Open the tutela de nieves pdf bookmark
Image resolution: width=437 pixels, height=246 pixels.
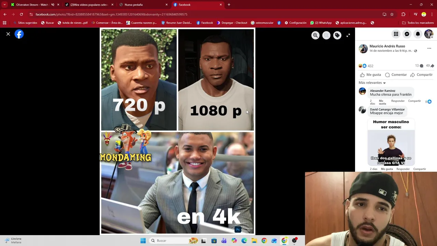pos(73,23)
